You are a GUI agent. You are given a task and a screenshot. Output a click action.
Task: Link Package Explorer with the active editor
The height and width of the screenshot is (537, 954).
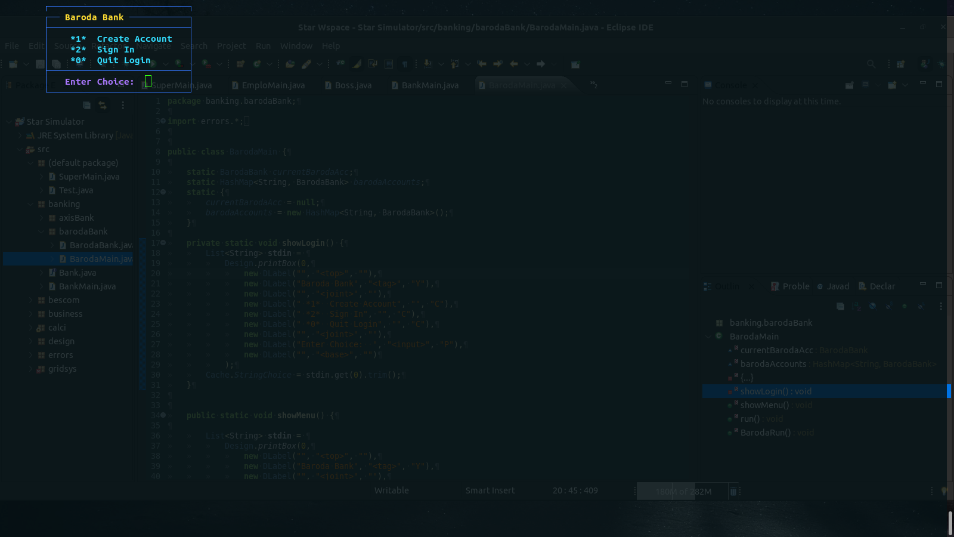pyautogui.click(x=102, y=105)
